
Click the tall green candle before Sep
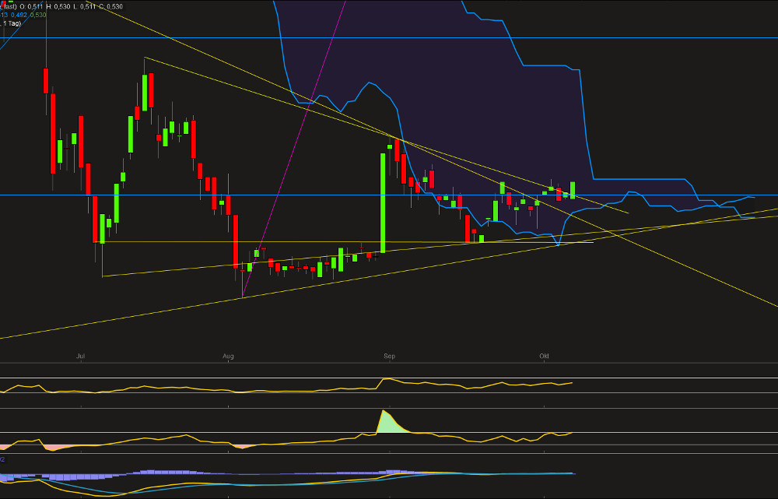pos(383,203)
